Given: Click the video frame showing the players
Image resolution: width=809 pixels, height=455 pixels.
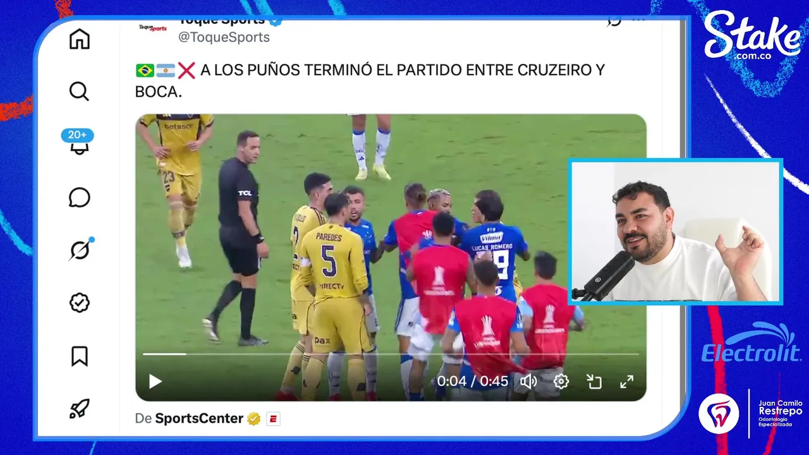Looking at the screenshot, I should click(x=391, y=257).
